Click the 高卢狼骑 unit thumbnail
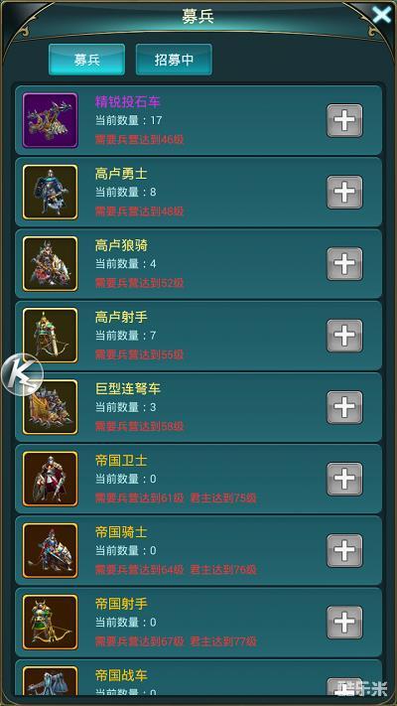The image size is (397, 706). [x=50, y=264]
